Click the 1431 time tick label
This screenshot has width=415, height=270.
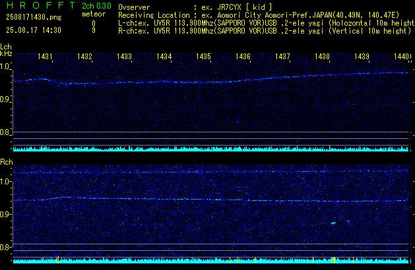click(45, 57)
